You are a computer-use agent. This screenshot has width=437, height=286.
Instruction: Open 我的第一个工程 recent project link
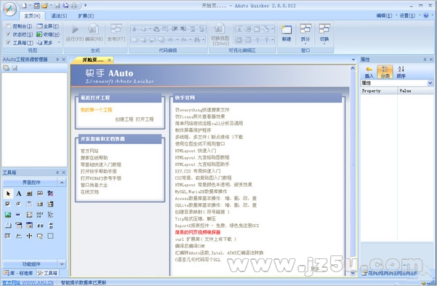click(x=96, y=110)
